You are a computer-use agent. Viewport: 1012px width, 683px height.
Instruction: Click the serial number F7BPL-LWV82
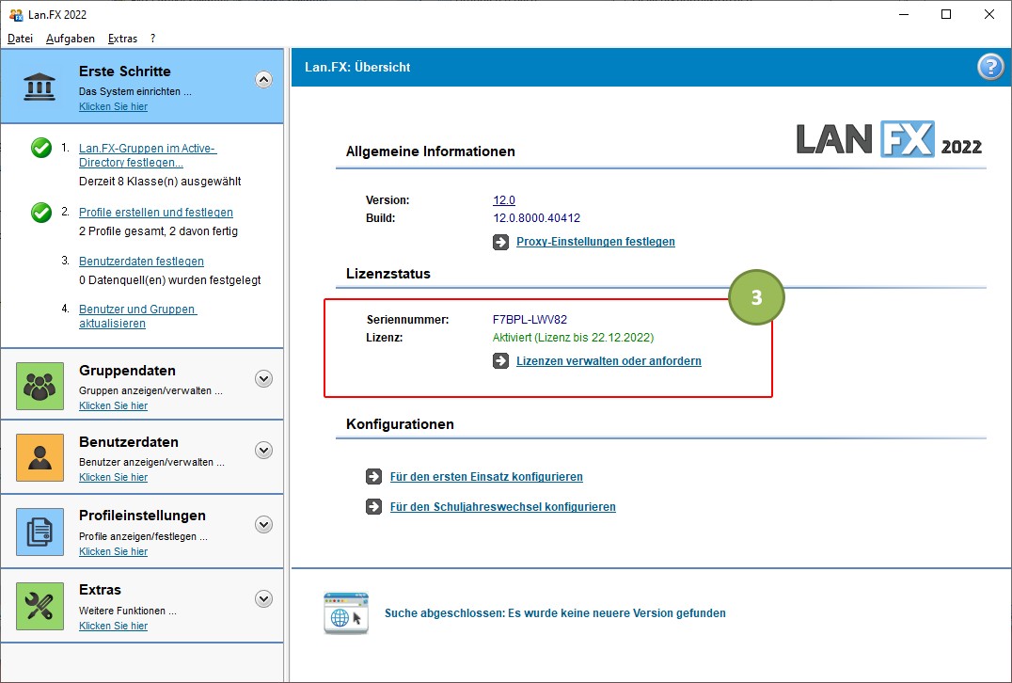pos(530,320)
